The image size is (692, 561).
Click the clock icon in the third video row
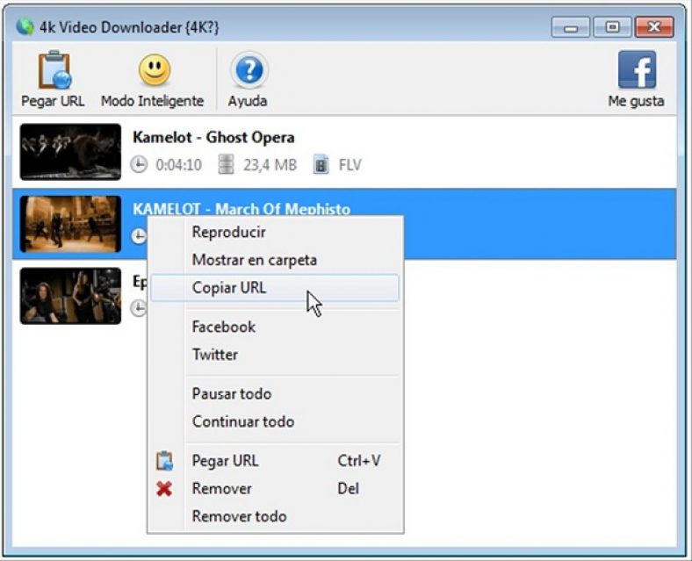point(139,308)
